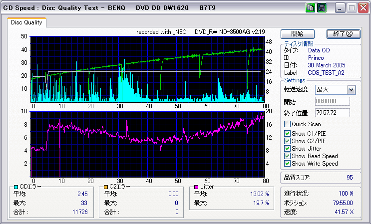This screenshot has width=371, height=224.
Task: Turn off Show Write Speed checkbox
Action: click(287, 164)
